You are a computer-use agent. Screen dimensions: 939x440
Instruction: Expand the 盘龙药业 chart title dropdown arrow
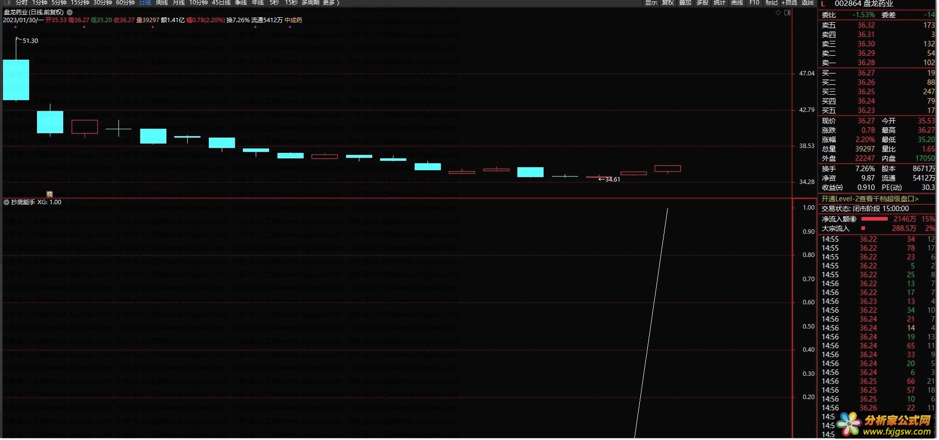(70, 12)
